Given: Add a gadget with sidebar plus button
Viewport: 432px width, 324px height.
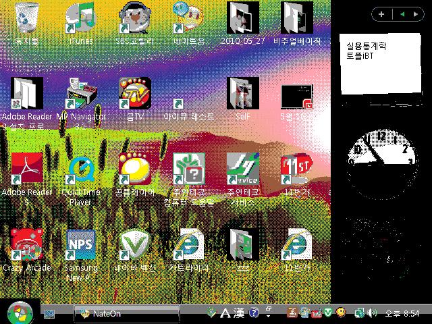Looking at the screenshot, I should [x=381, y=14].
